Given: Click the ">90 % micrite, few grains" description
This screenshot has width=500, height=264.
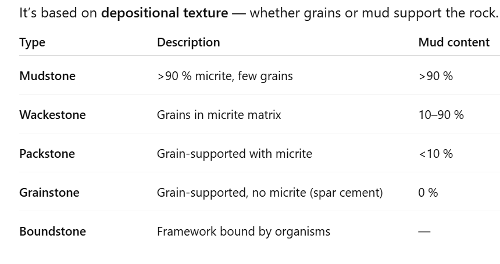Looking at the screenshot, I should [x=225, y=76].
